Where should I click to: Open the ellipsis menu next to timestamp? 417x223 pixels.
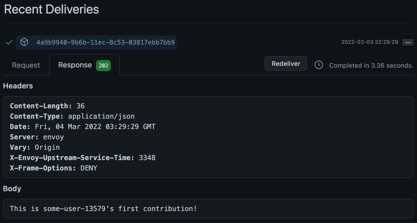point(408,42)
